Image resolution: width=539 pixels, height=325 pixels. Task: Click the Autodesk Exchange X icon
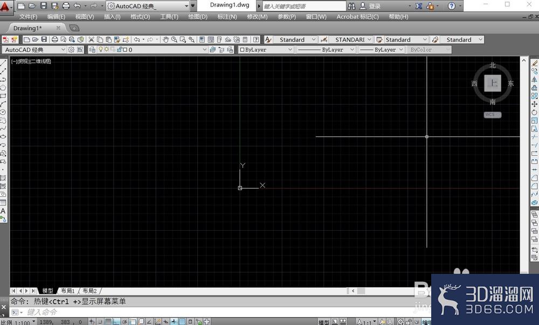tap(419, 6)
